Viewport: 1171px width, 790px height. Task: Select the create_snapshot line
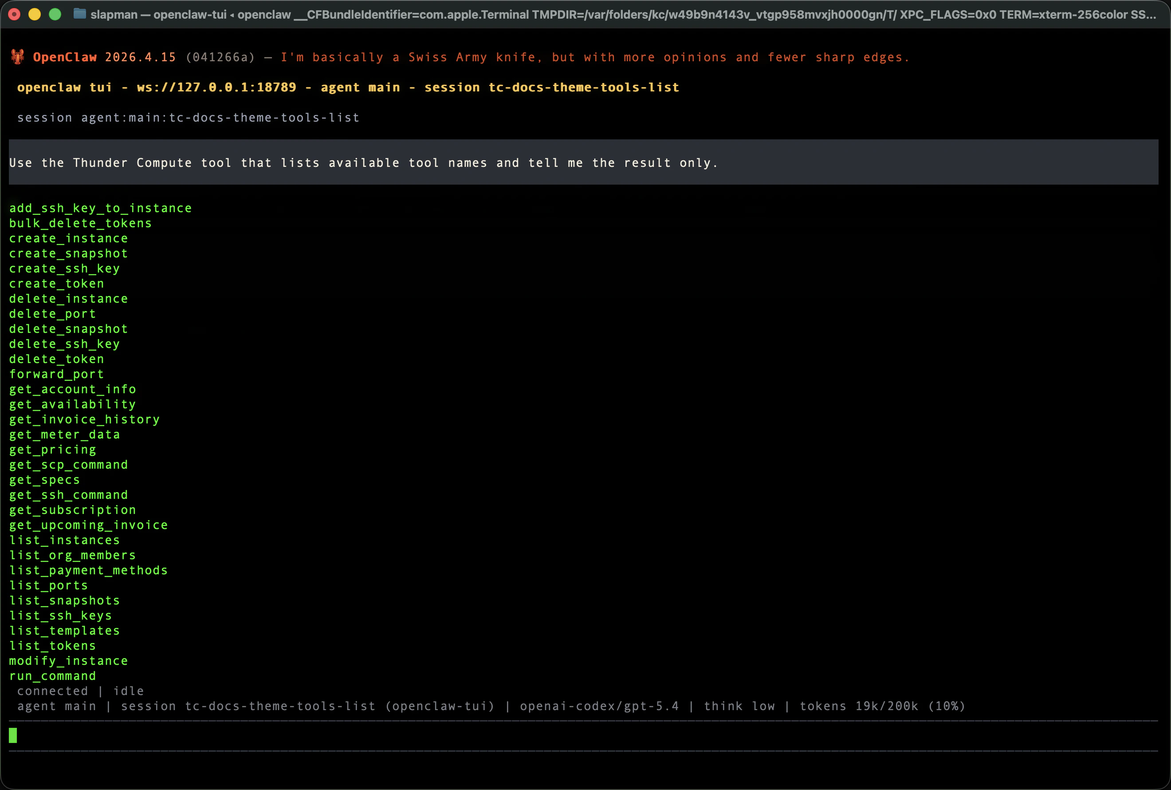click(x=68, y=253)
